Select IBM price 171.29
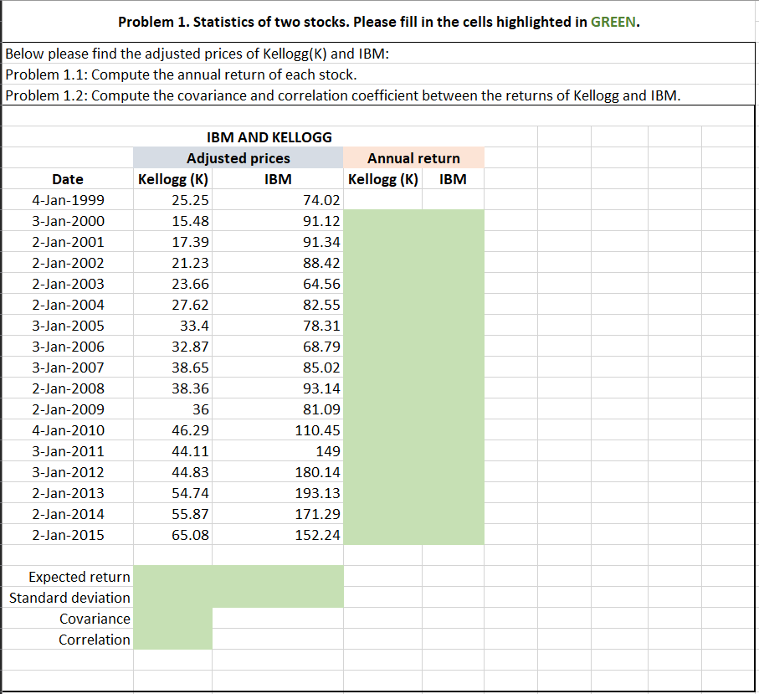Image resolution: width=759 pixels, height=694 pixels. coord(278,513)
